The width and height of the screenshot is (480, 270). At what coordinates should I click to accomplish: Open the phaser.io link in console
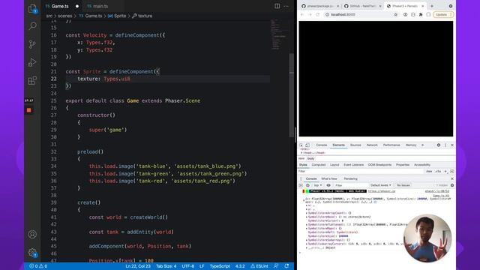tap(382, 191)
